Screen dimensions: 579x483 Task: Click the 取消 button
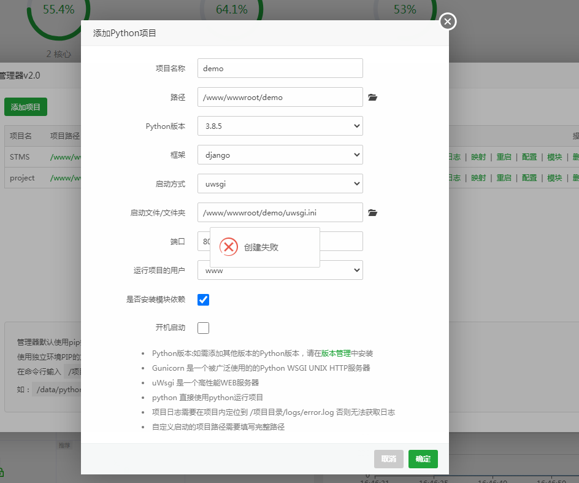pyautogui.click(x=388, y=459)
